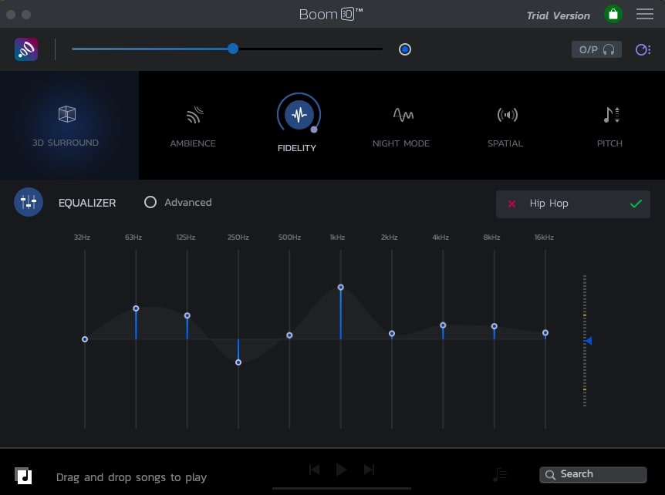
Task: Click the 1kHz equalizer band handle
Action: pos(340,288)
